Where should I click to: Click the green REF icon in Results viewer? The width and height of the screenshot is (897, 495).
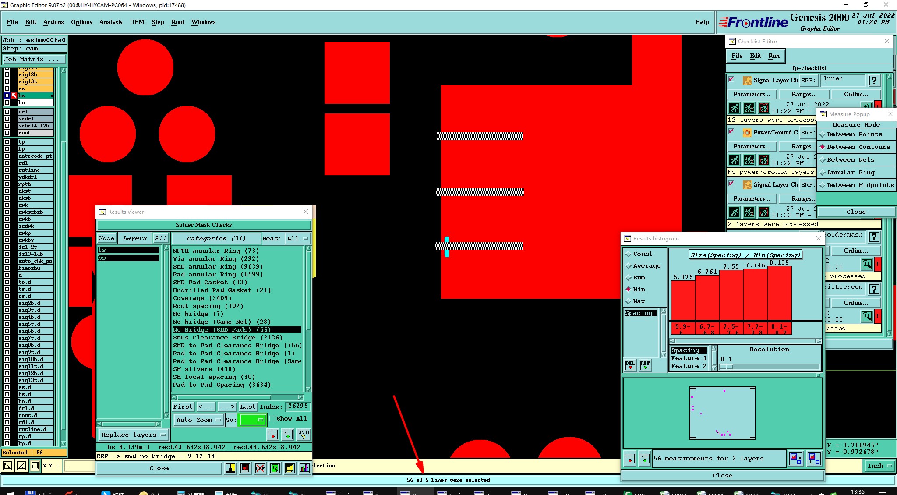click(x=288, y=434)
